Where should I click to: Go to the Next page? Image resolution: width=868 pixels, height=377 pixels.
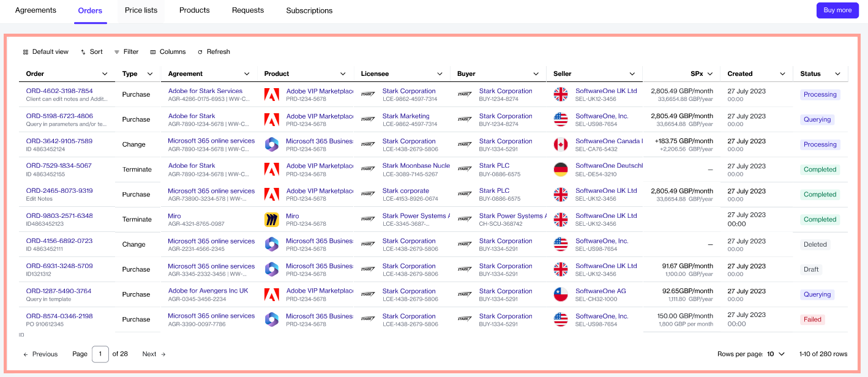pos(154,354)
